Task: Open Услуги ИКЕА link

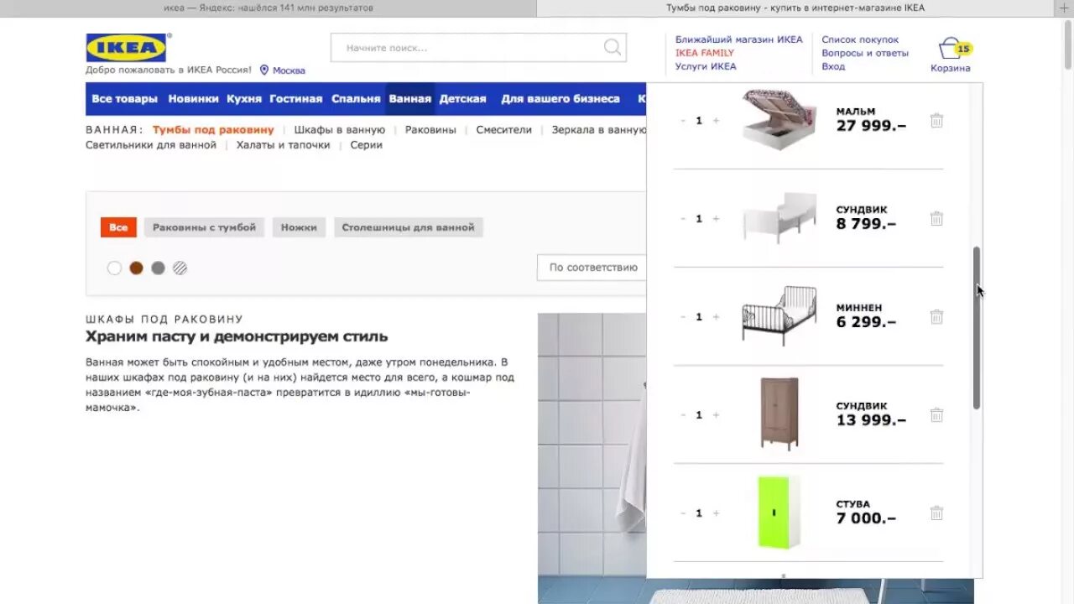Action: [x=706, y=66]
